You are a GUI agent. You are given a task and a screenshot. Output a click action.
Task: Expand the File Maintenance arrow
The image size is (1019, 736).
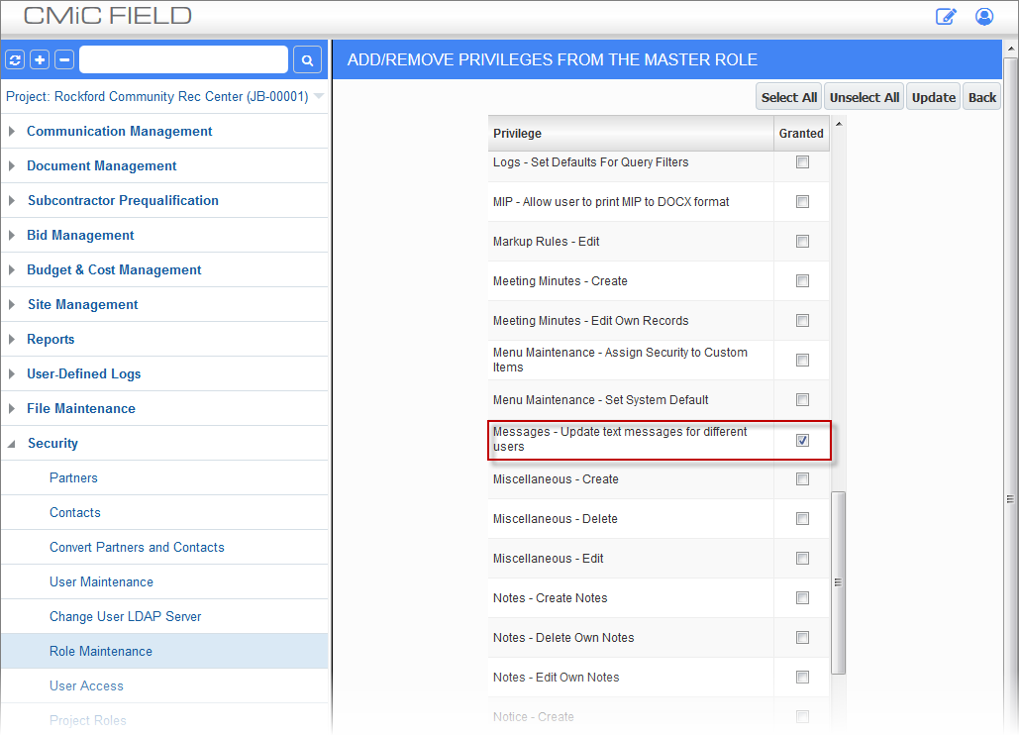[x=12, y=408]
